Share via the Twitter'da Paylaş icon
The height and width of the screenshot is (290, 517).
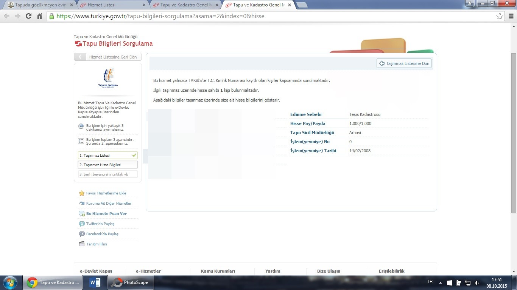(x=81, y=224)
